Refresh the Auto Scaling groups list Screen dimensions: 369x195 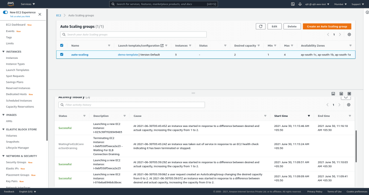point(260,26)
